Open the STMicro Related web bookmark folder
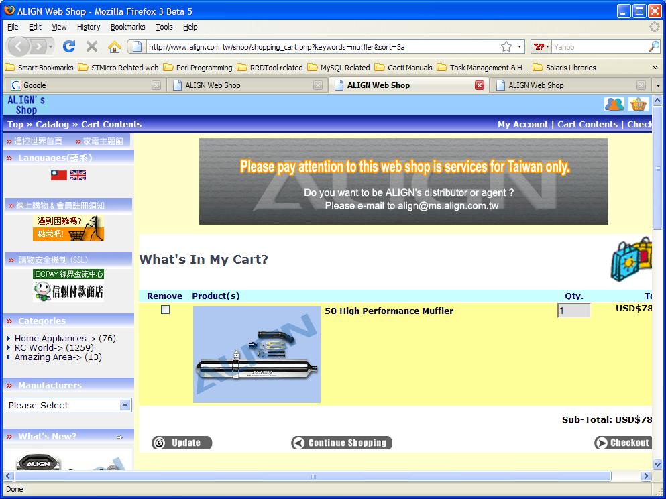This screenshot has width=666, height=499. 118,68
